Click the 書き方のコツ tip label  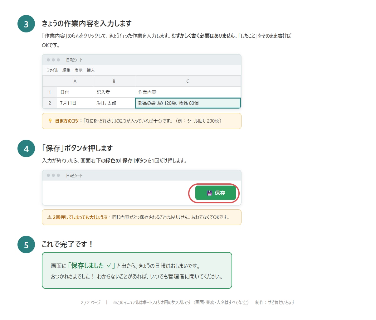click(x=67, y=121)
